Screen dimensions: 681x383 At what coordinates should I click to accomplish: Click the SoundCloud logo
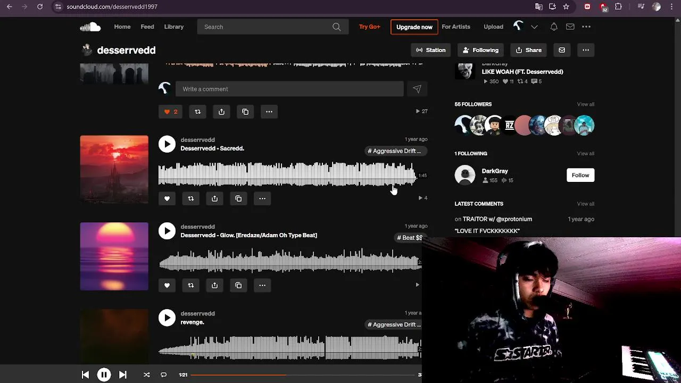click(90, 27)
